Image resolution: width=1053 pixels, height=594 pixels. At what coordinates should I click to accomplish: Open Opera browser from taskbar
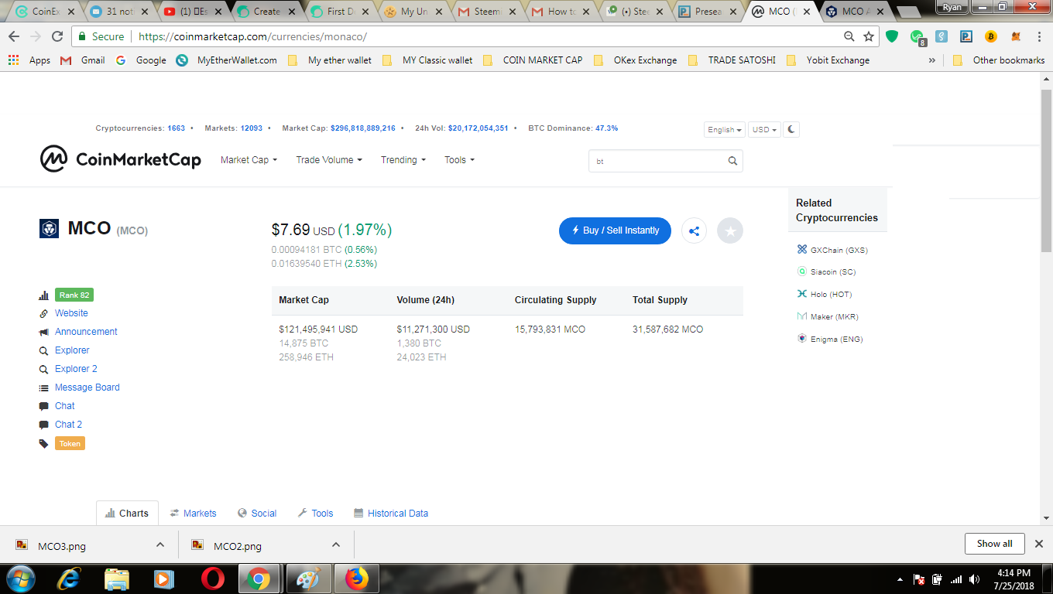click(x=212, y=579)
